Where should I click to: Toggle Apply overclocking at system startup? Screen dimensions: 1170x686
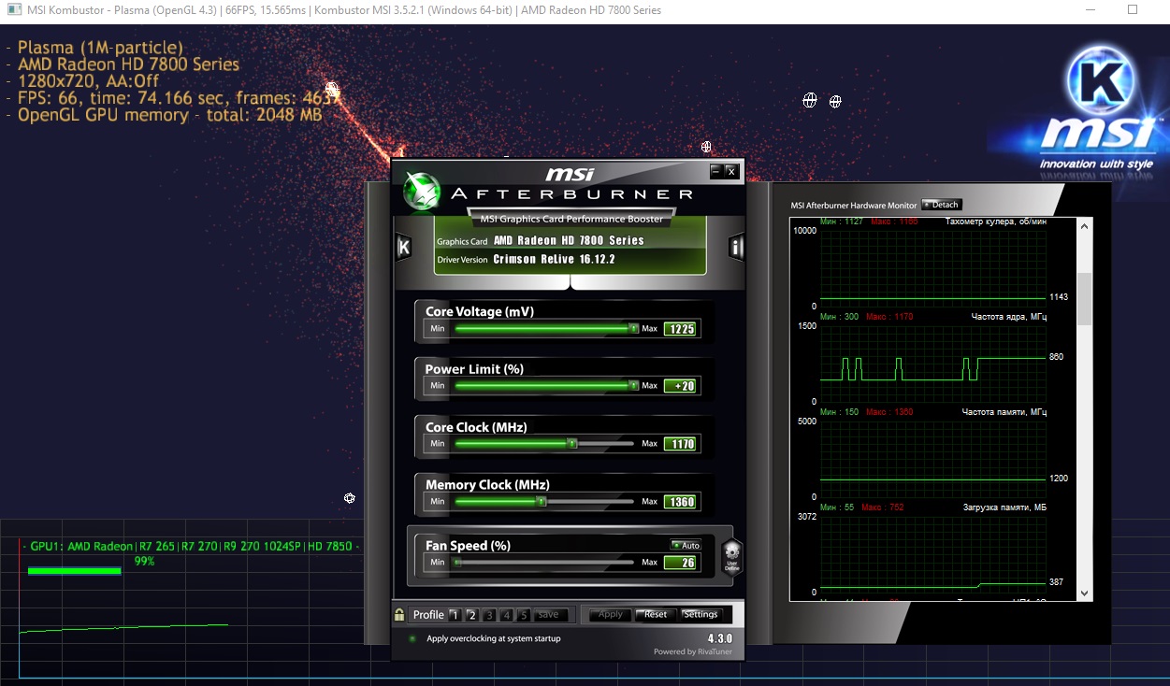(412, 638)
